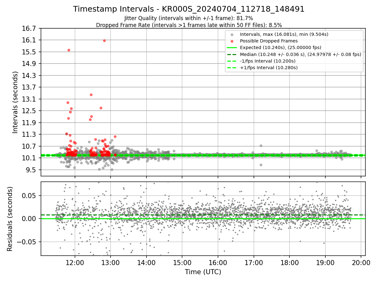Screen dimensions: 378x283
Task: Click legend entry 'Expected (10.240s), (25.00000 fps)'
Action: tap(280, 47)
